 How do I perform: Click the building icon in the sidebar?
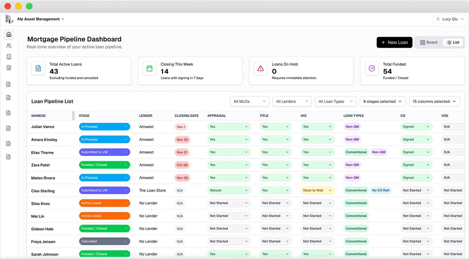(9, 57)
